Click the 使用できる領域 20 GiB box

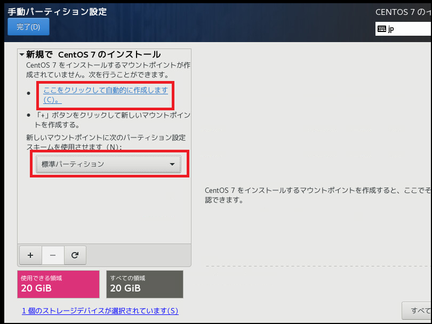(59, 284)
